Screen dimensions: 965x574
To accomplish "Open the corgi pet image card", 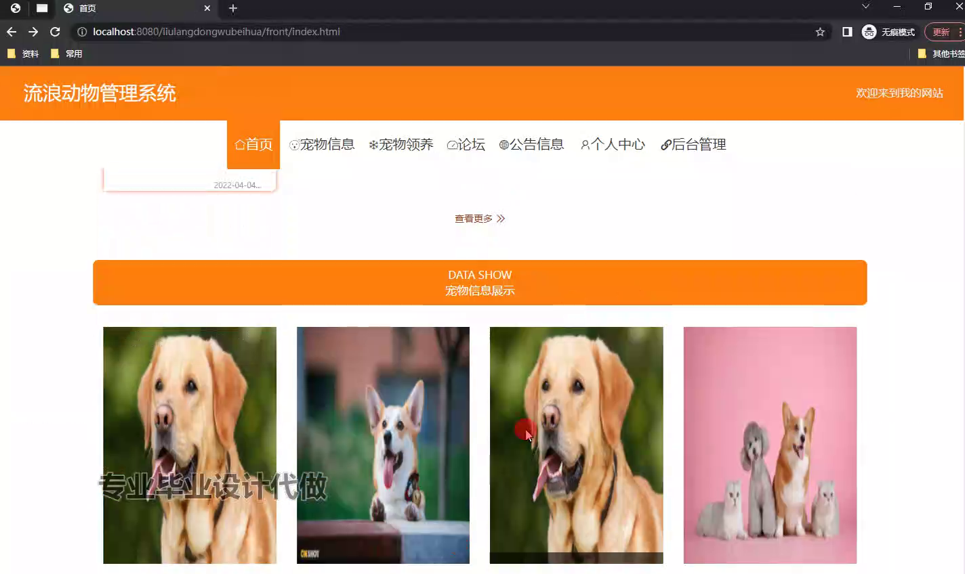I will coord(383,445).
